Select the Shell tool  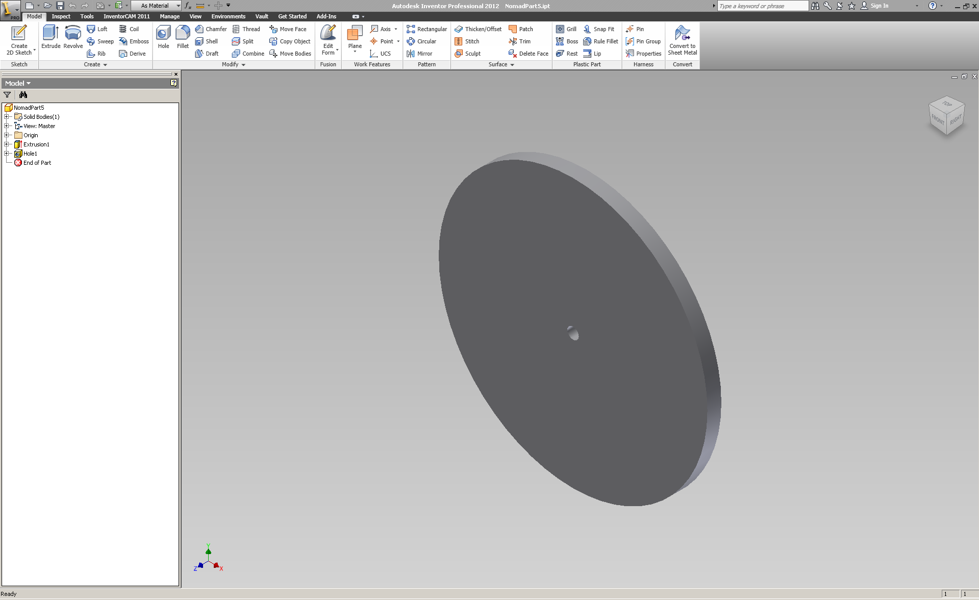(x=206, y=41)
